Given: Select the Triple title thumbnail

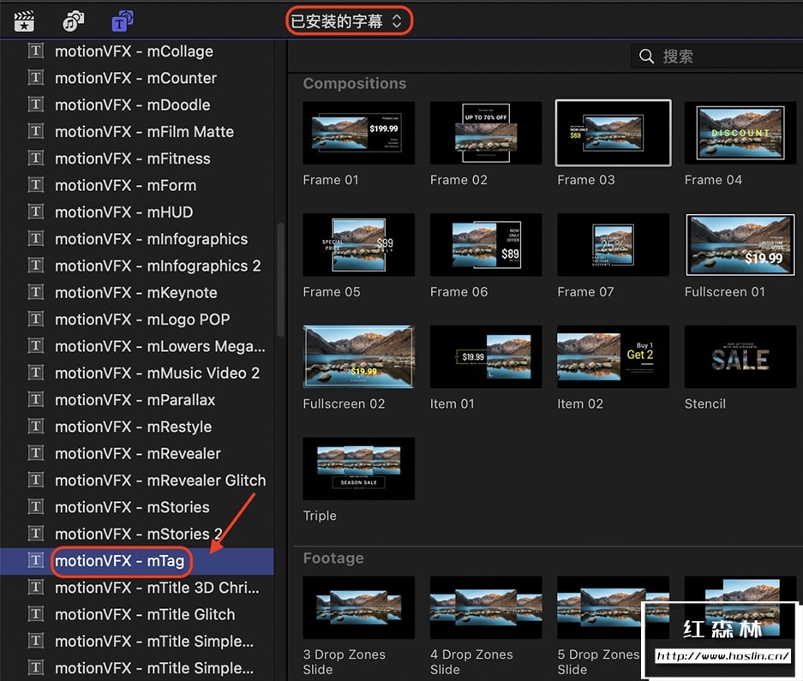Looking at the screenshot, I should click(358, 469).
